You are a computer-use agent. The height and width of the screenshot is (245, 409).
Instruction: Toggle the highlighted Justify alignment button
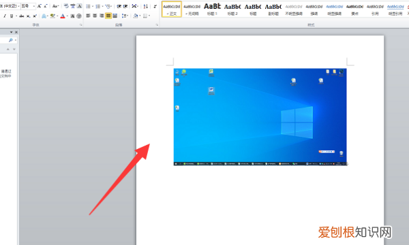point(108,16)
